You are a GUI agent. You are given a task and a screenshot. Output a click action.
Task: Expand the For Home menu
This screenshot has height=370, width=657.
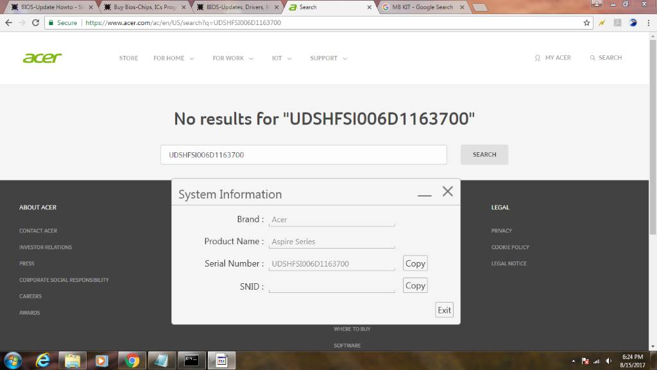point(173,58)
